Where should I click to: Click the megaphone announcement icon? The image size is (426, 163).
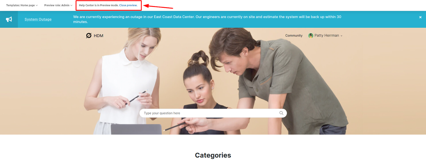[x=9, y=19]
